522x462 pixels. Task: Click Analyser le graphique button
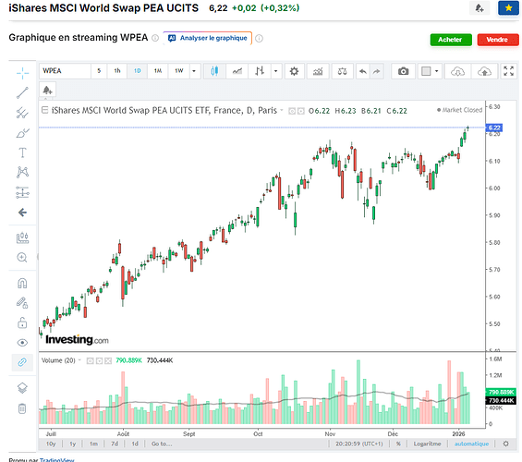point(208,38)
